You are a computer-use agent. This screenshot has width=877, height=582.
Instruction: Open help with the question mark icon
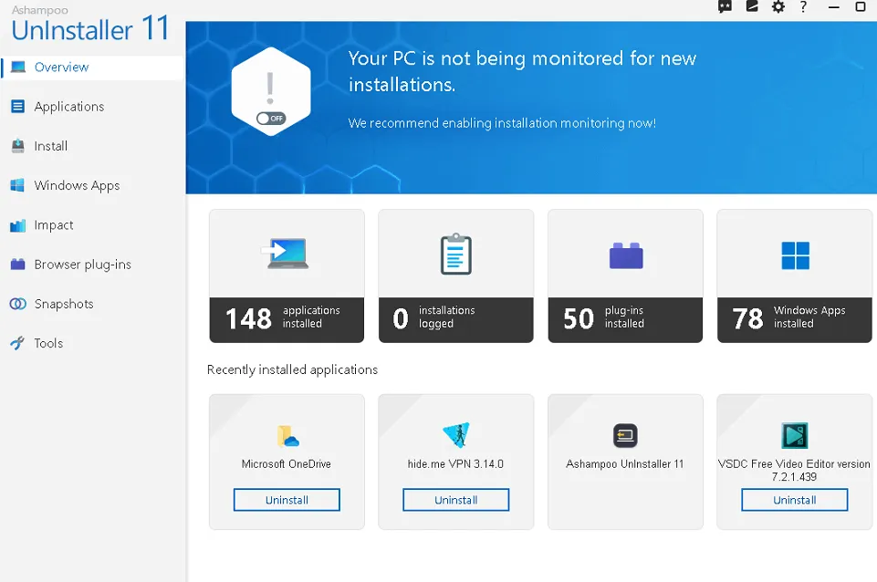[803, 7]
